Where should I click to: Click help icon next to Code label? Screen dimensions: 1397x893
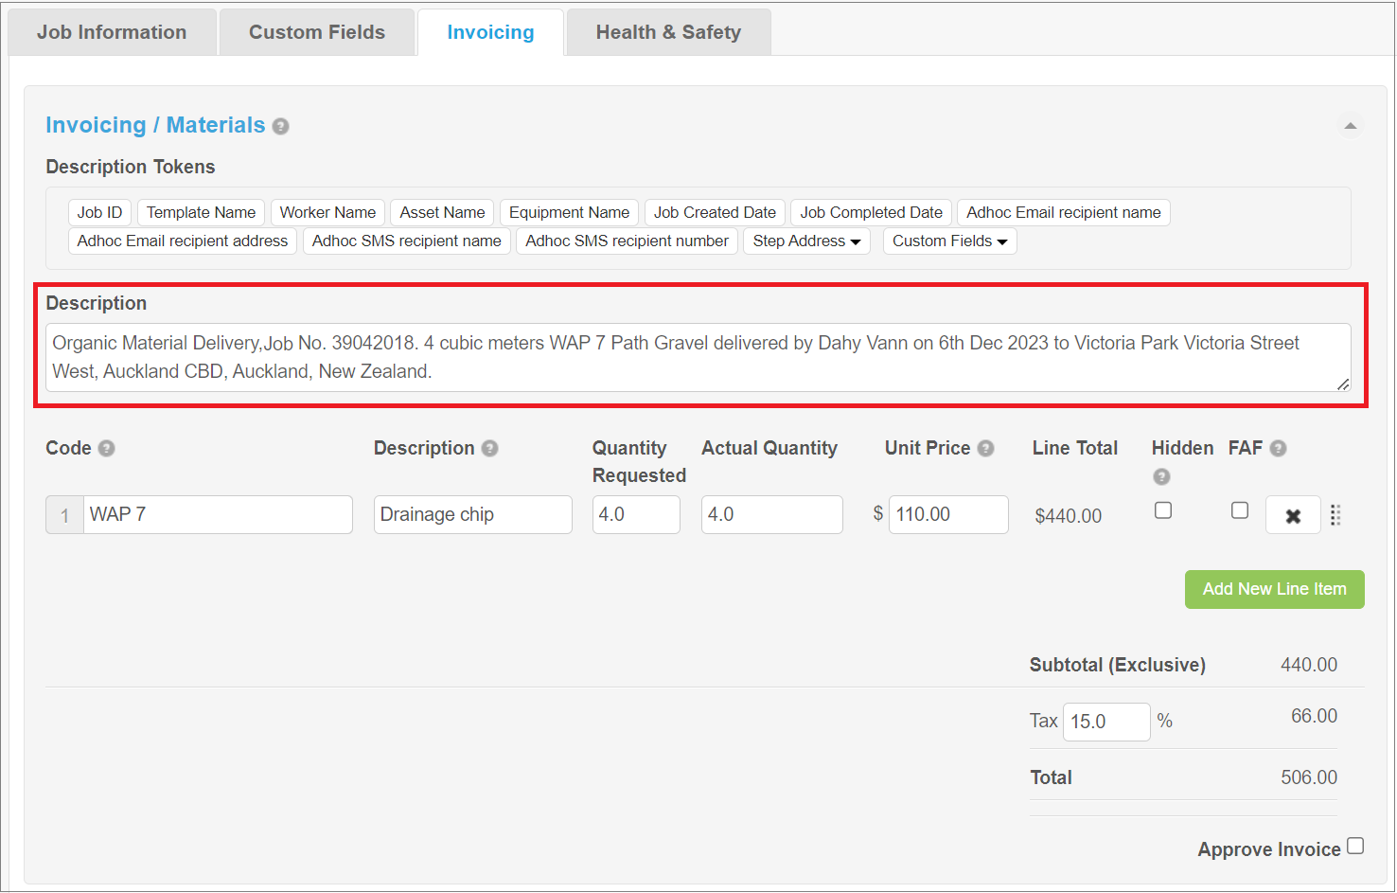[x=107, y=448]
